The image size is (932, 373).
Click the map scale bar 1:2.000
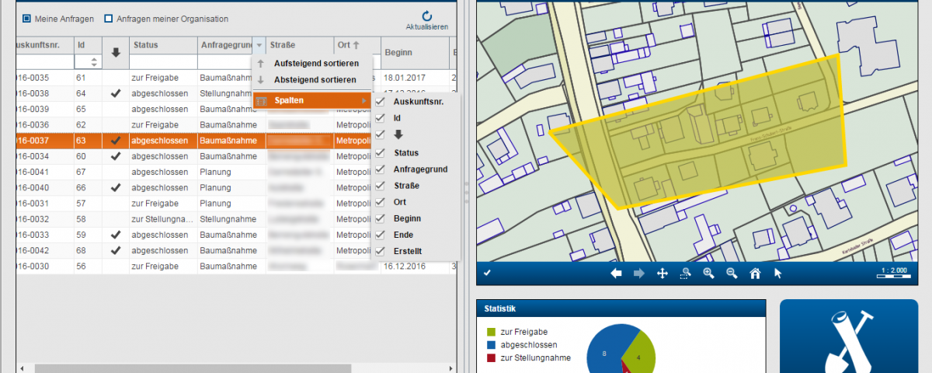tap(895, 274)
